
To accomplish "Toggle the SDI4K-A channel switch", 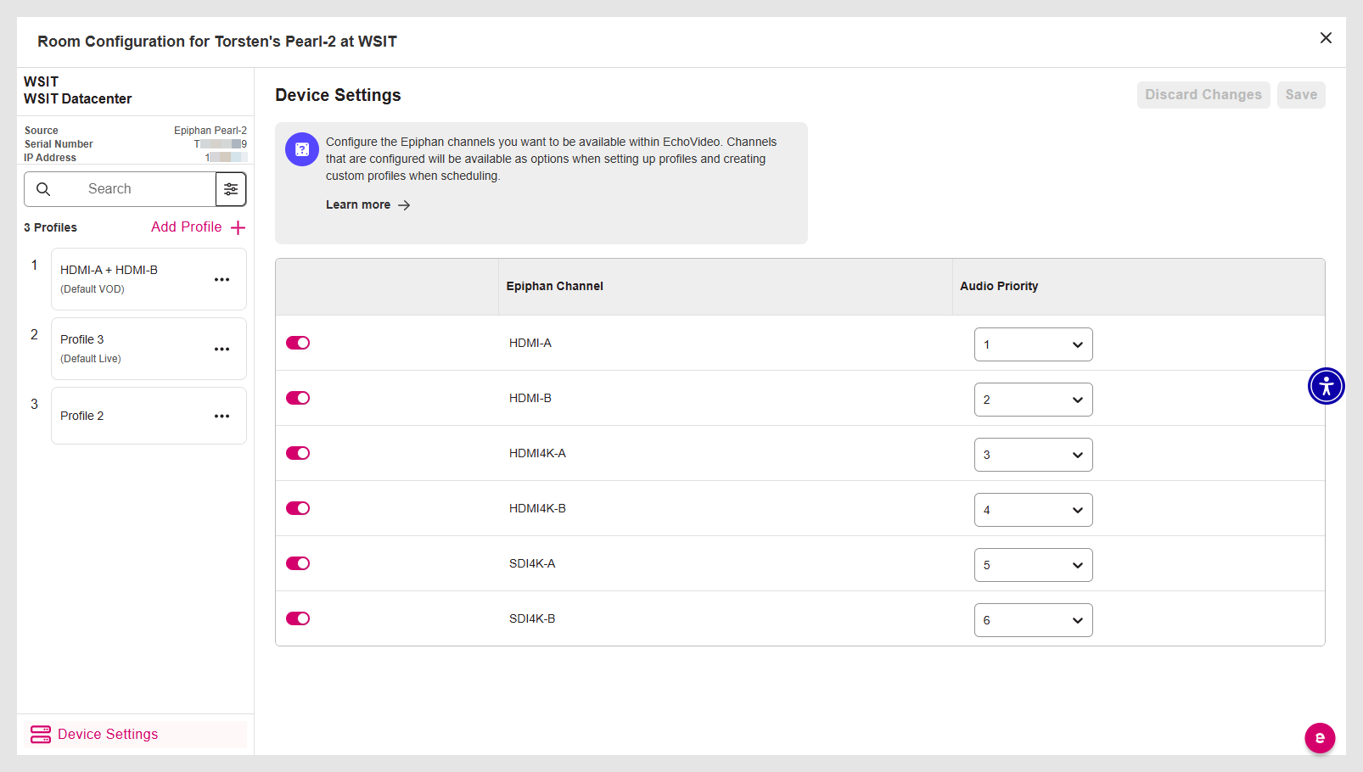I will point(298,563).
